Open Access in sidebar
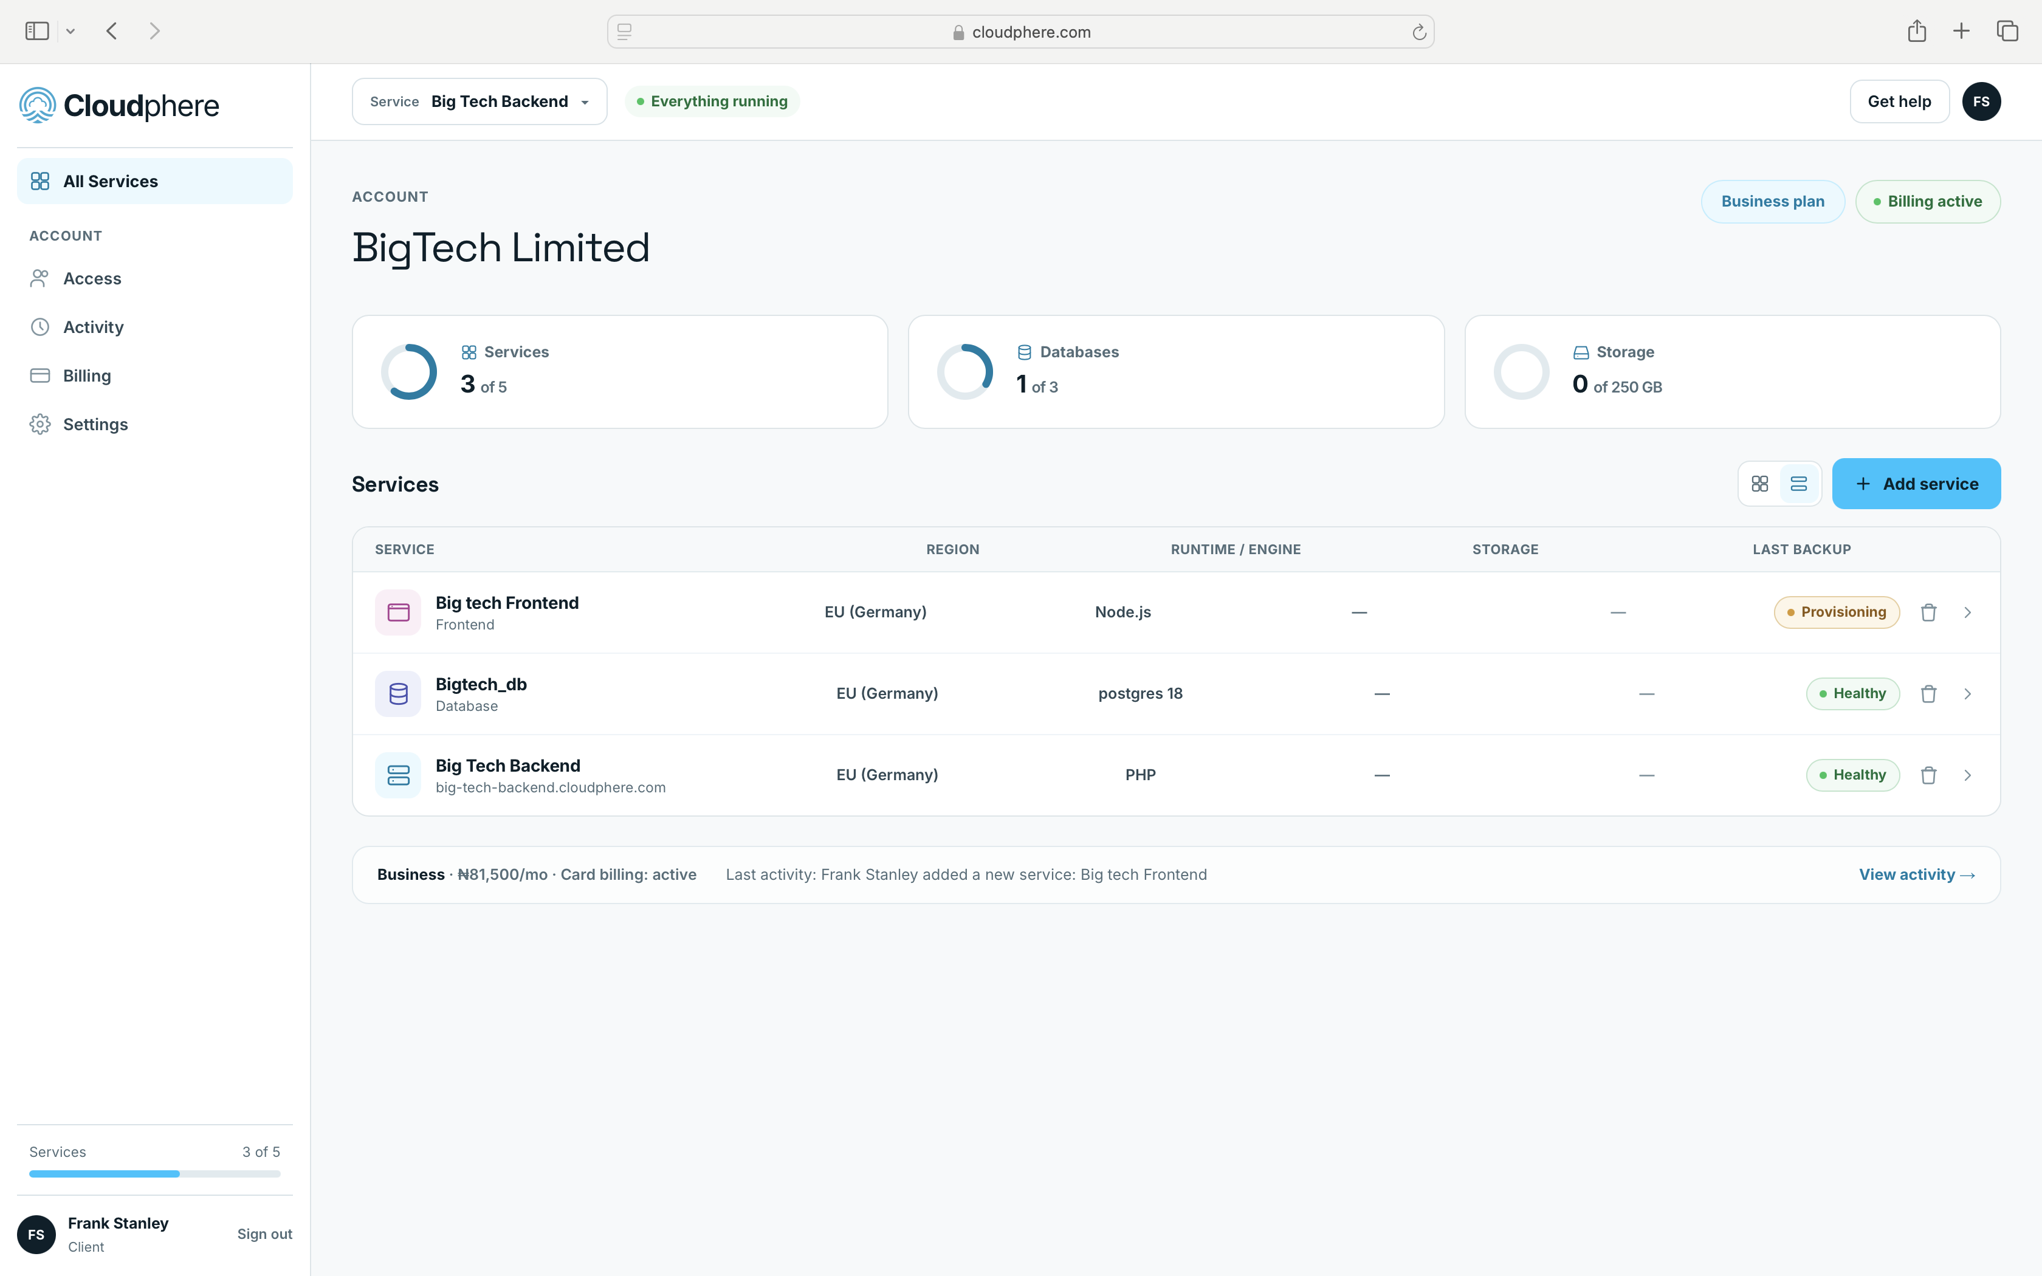2042x1276 pixels. (154, 278)
